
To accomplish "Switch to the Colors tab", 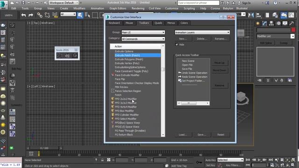I will 184,23.
